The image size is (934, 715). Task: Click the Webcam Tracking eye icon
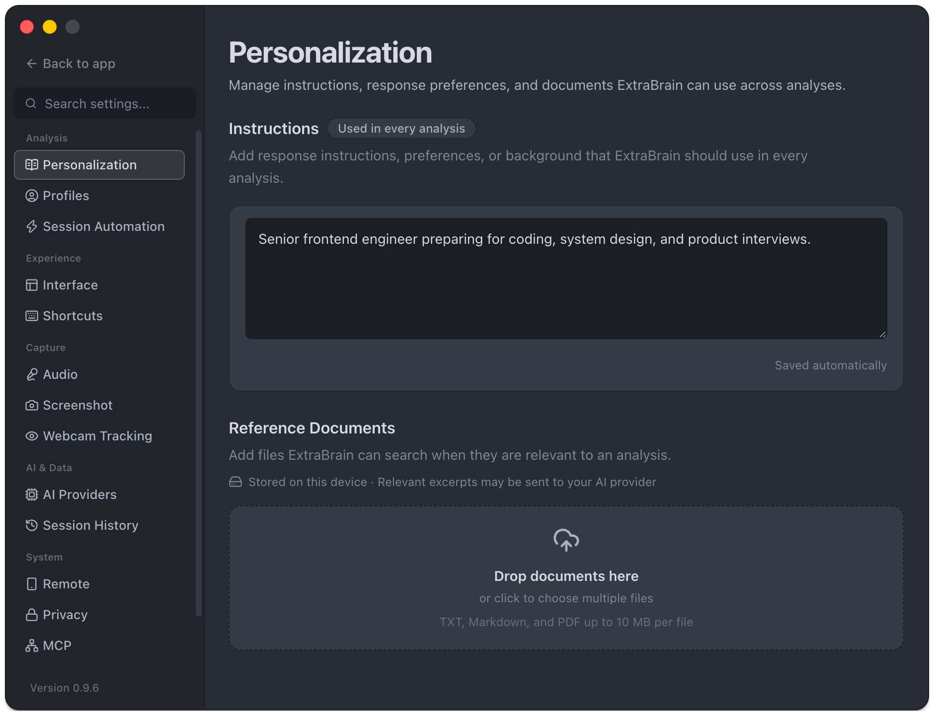[x=32, y=436]
